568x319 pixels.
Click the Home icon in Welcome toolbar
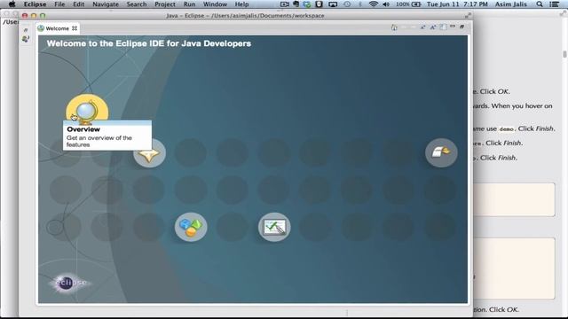(x=394, y=27)
